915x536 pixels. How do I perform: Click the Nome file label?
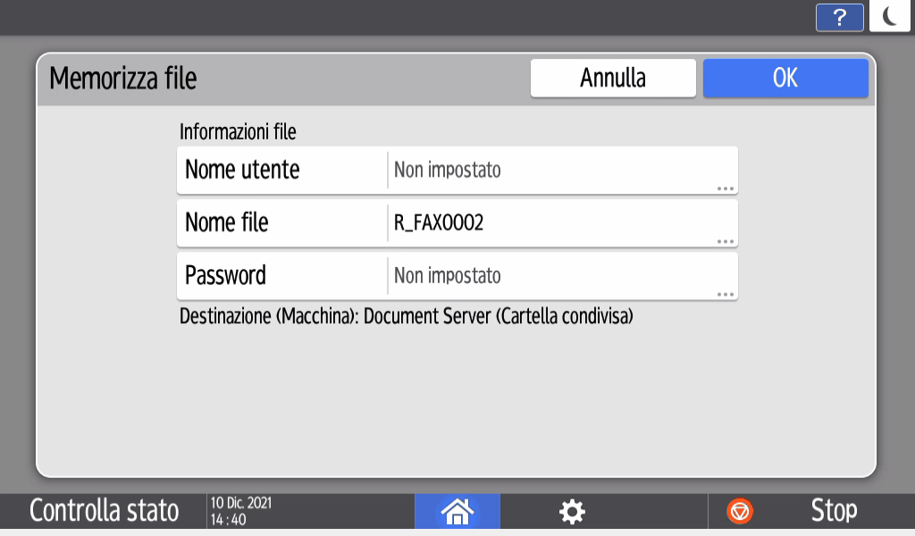(226, 223)
